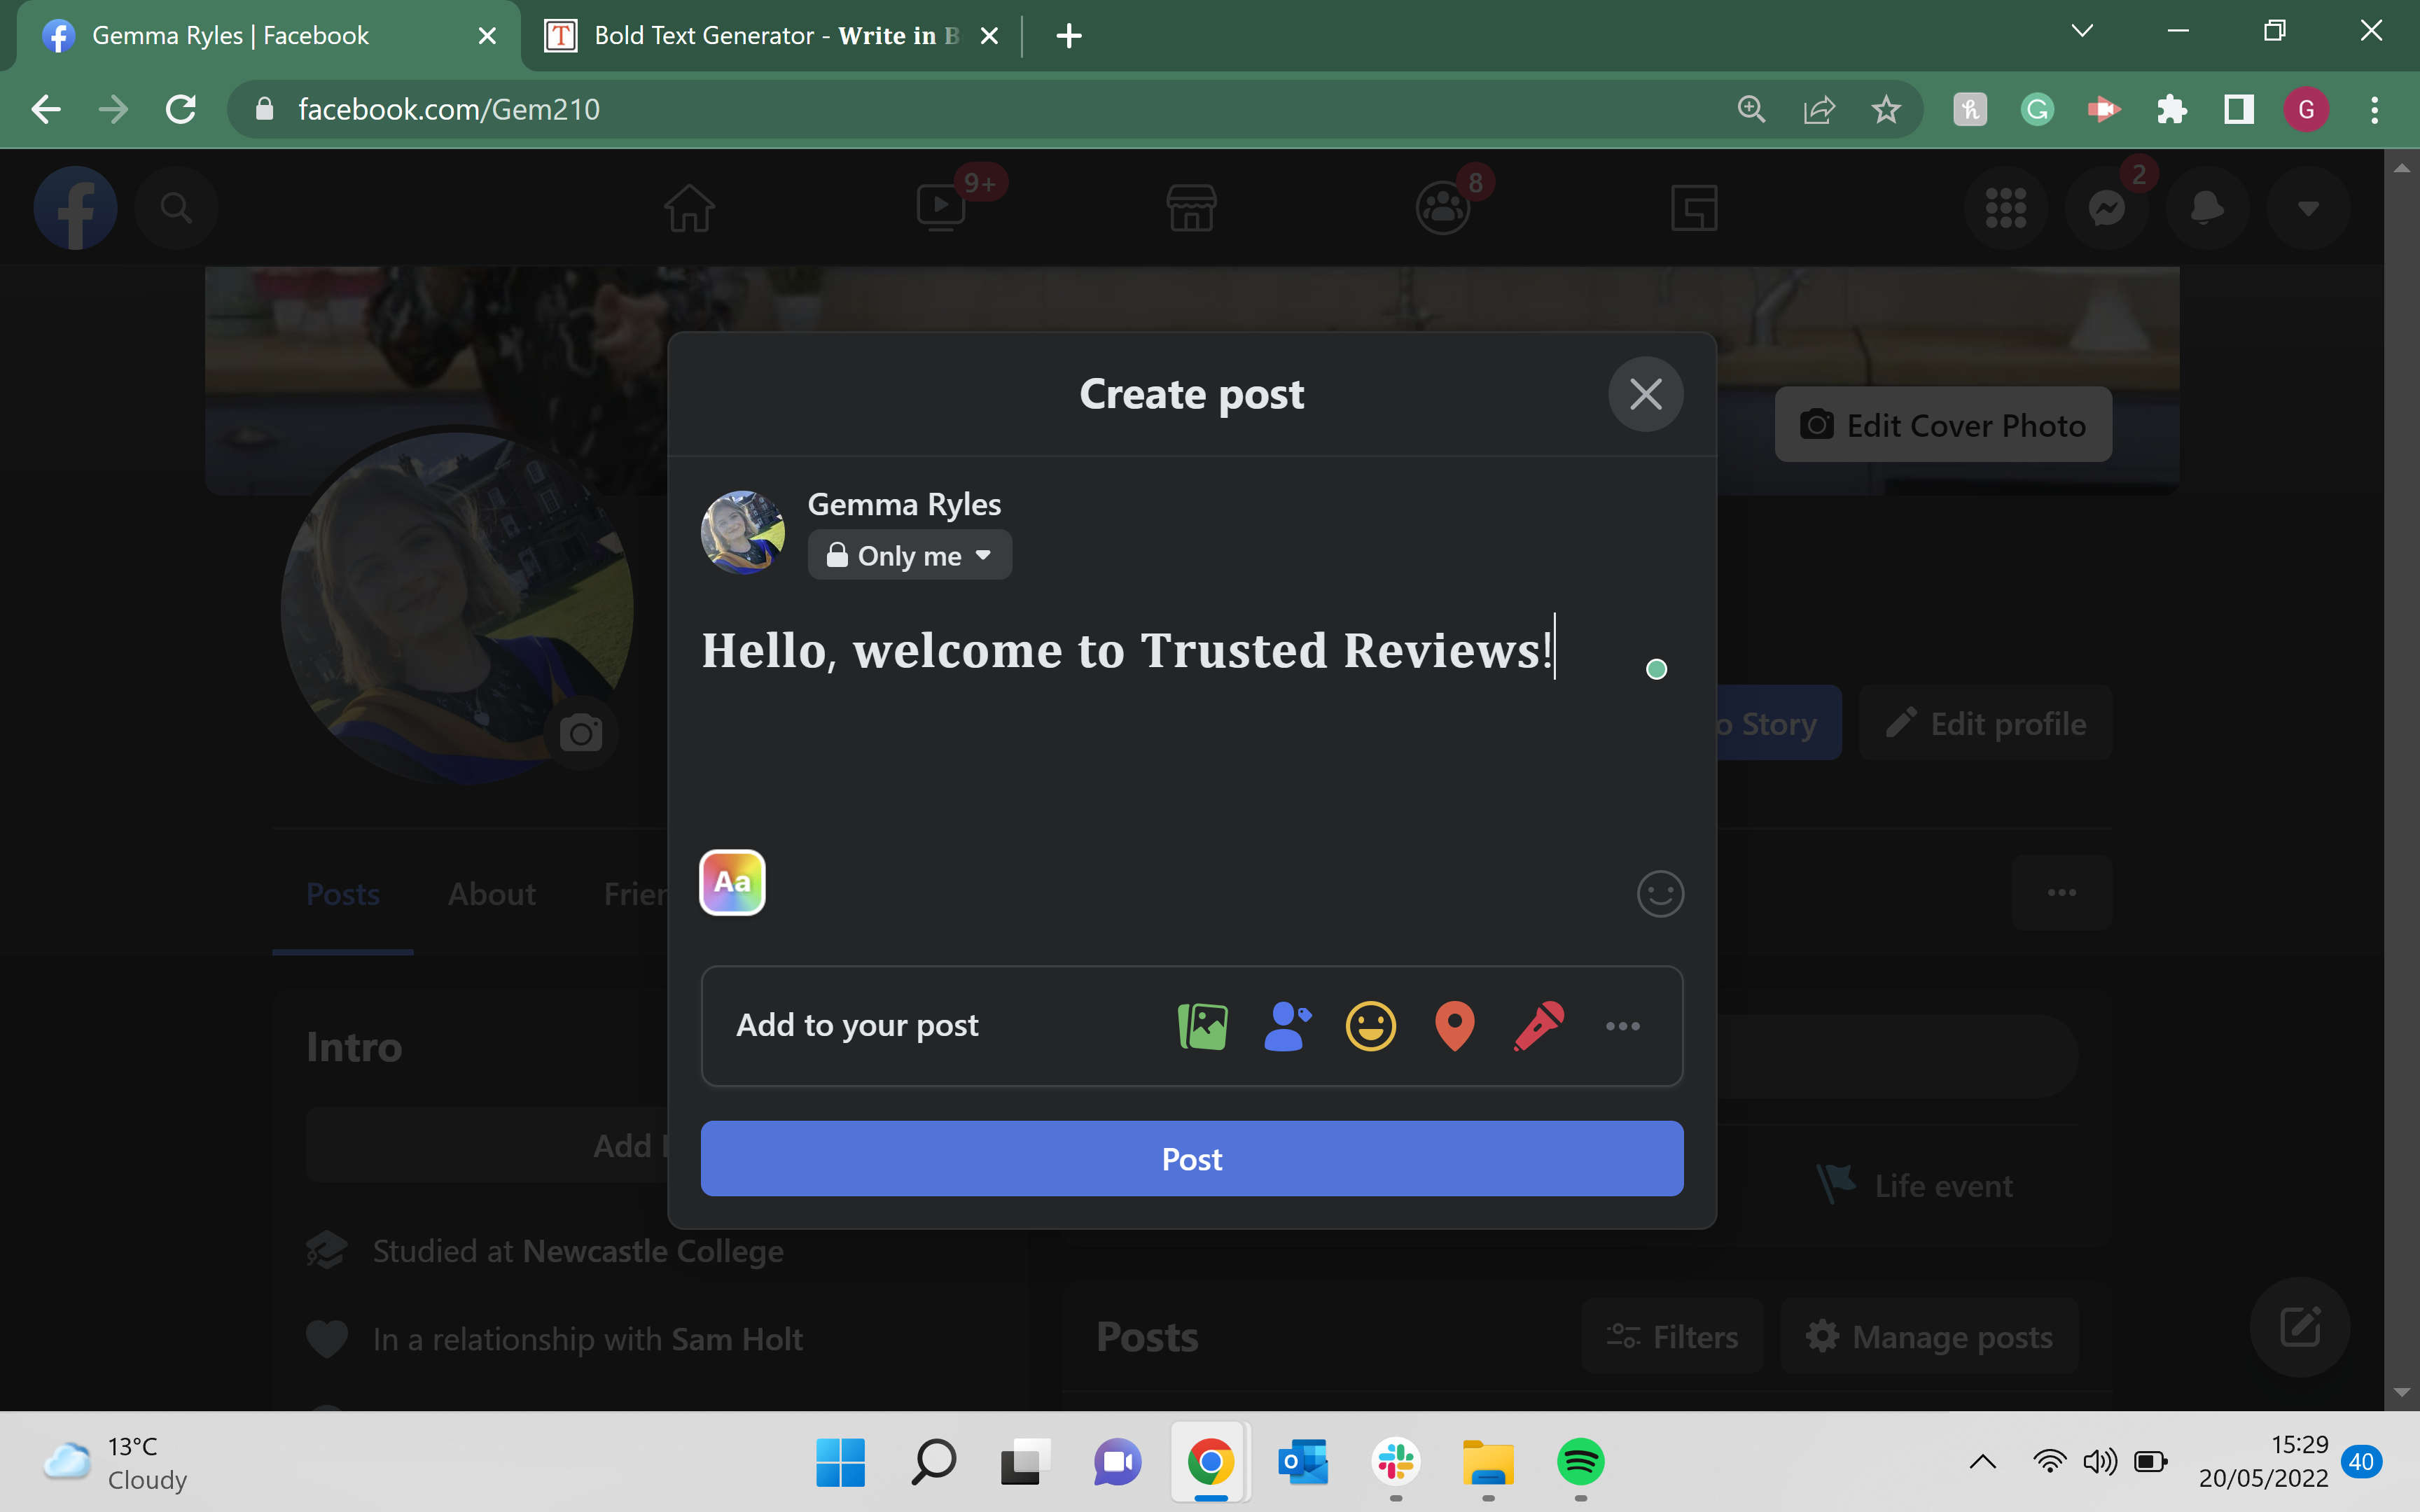Image resolution: width=2420 pixels, height=1512 pixels.
Task: Close the Create post dialog
Action: tap(1645, 394)
